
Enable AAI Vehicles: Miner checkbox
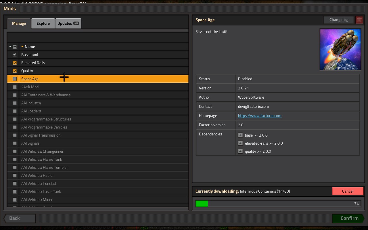click(15, 200)
